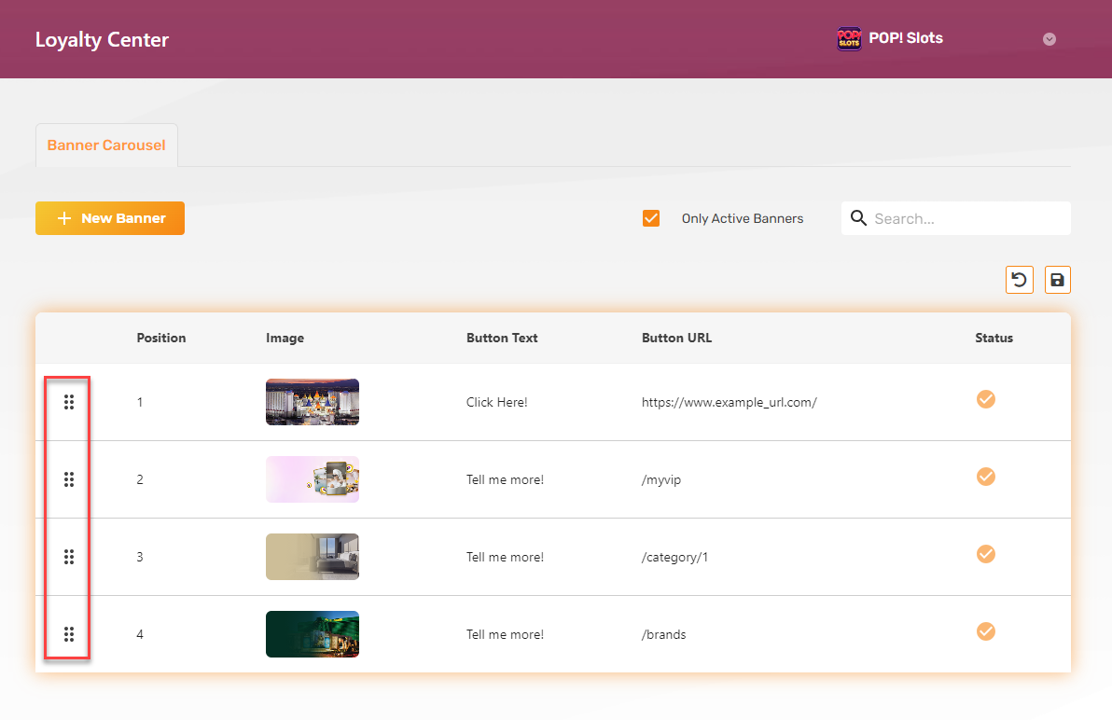This screenshot has height=720, width=1112.
Task: Click drag handle for banner position 4
Action: [x=68, y=634]
